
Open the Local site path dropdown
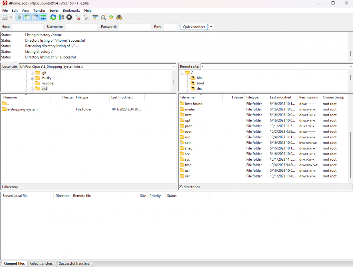pos(174,66)
